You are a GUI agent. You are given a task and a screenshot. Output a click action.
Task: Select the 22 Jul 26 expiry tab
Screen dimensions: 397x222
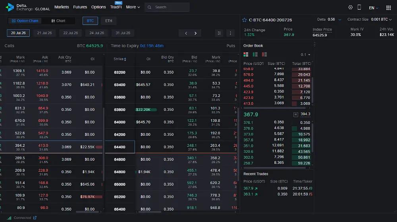(71, 33)
